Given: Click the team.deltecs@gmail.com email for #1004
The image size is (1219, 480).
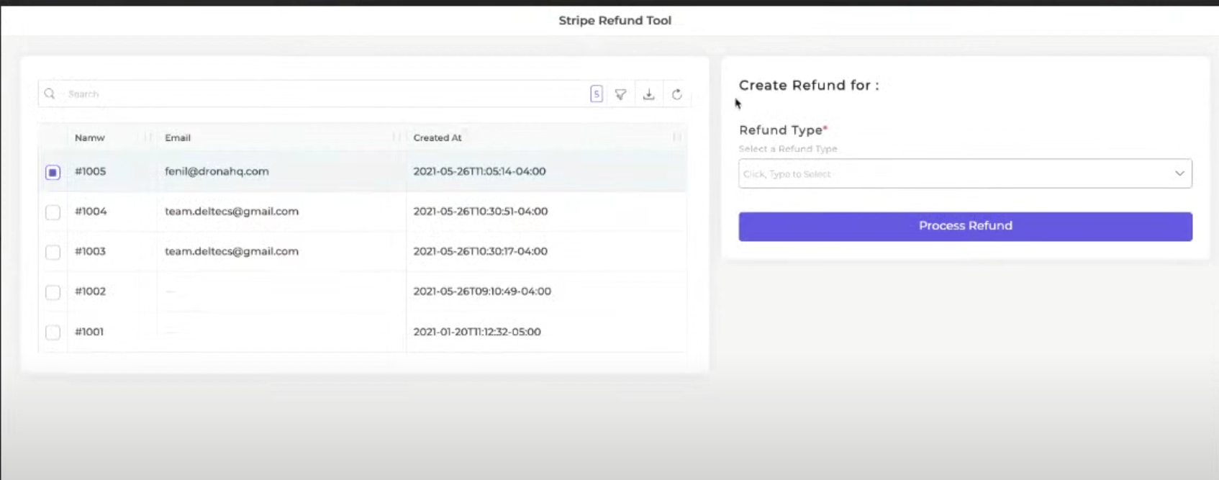Looking at the screenshot, I should (x=231, y=212).
